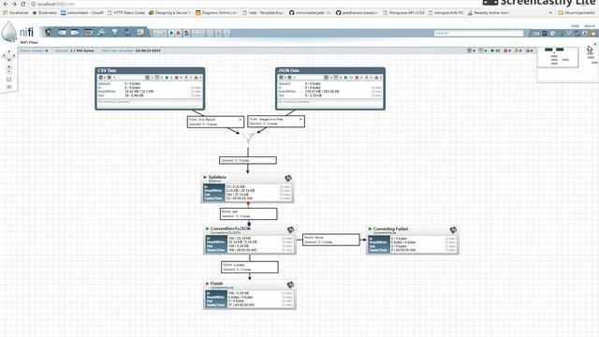Open the Mongoose API bookmark
599x337 pixels.
tap(403, 12)
